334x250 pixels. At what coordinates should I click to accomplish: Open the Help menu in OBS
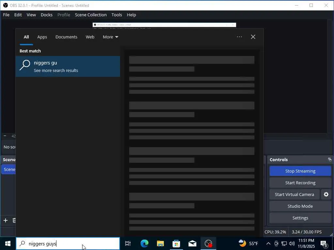[x=131, y=15]
